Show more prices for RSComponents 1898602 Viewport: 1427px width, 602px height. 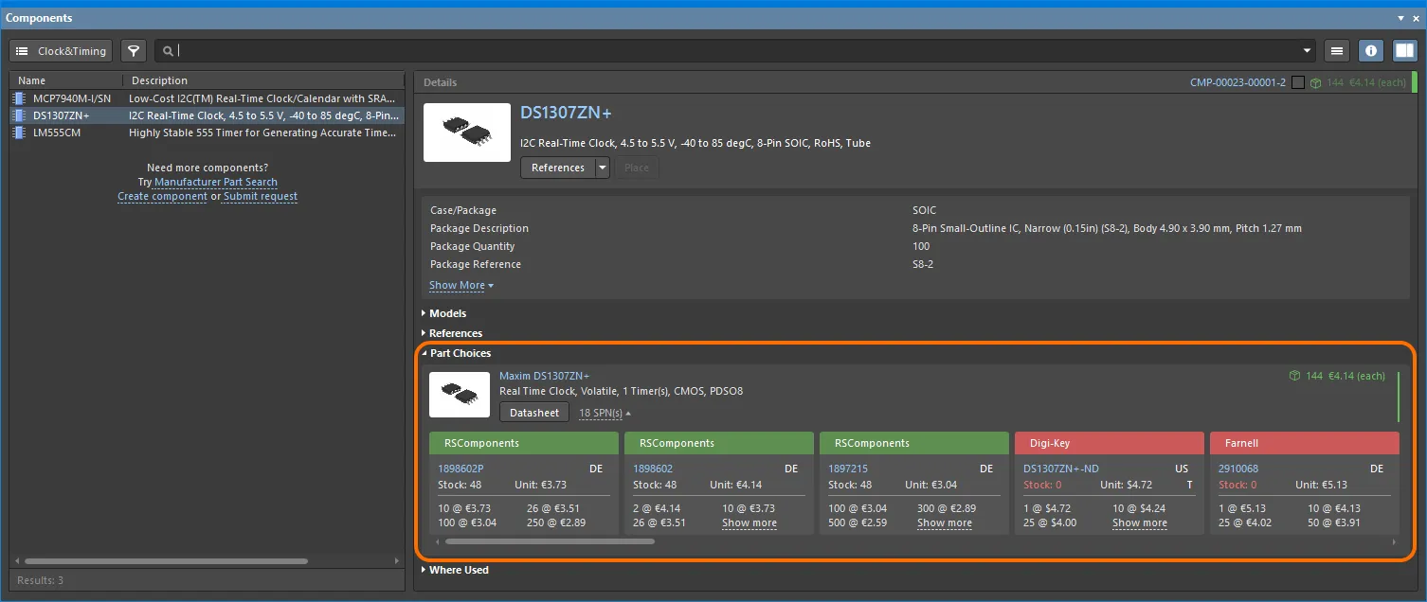[x=749, y=522]
